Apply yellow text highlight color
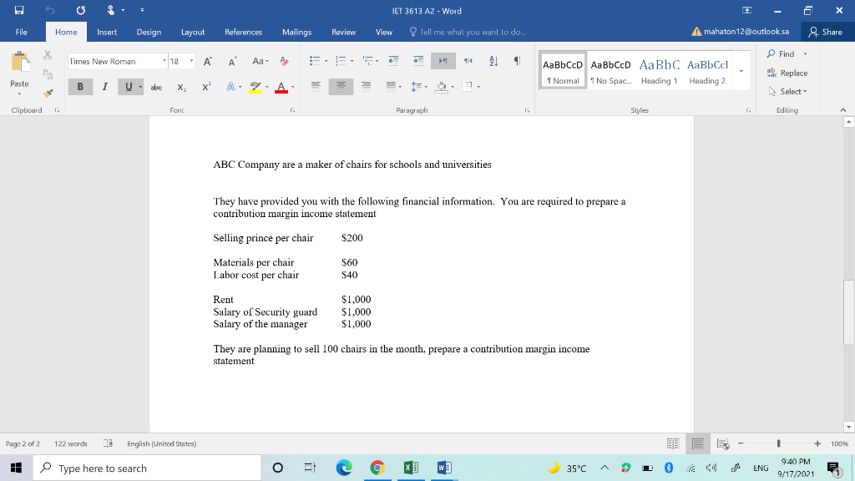This screenshot has width=855, height=481. (x=255, y=85)
